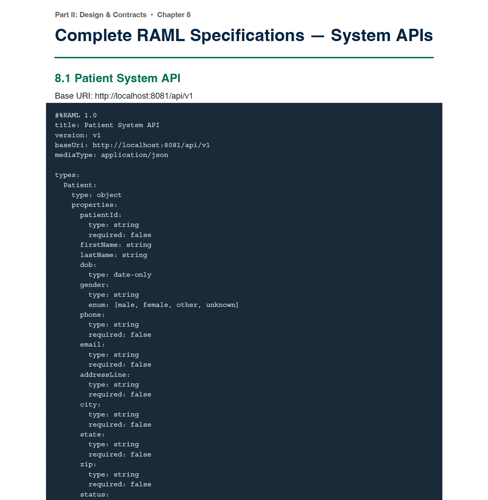Click the 'Patient:' type definition line

80,185
